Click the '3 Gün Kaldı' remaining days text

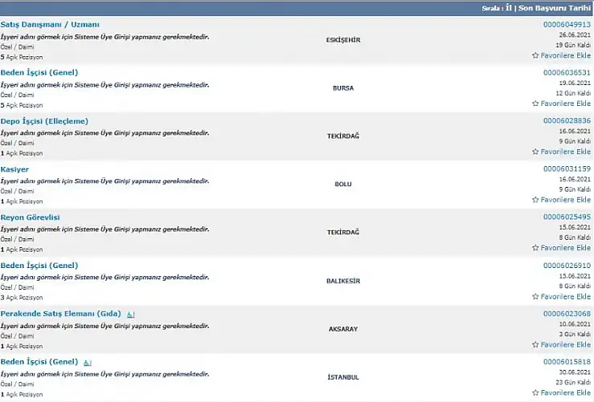pyautogui.click(x=575, y=335)
